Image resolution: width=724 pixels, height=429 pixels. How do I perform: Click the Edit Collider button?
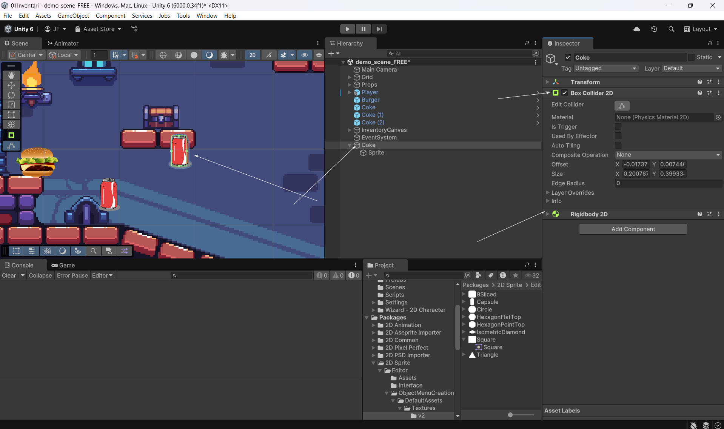(622, 106)
